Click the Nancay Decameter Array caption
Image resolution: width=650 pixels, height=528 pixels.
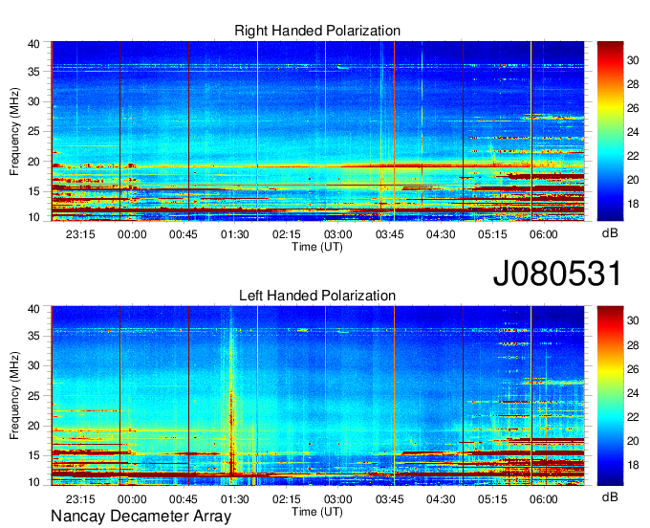pos(141,517)
